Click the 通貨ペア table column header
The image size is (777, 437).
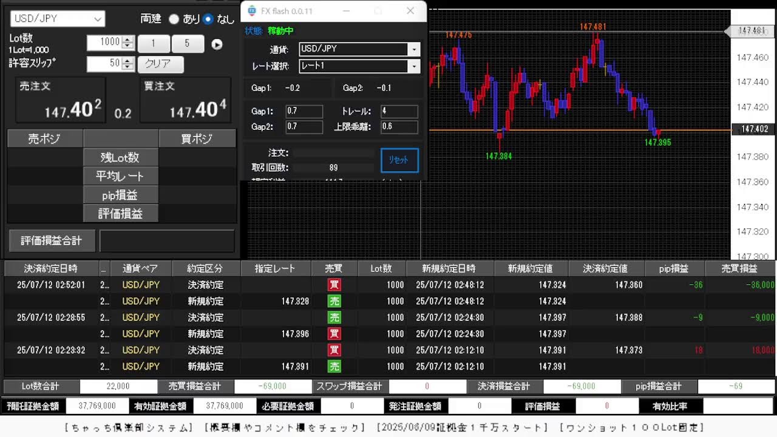(141, 268)
